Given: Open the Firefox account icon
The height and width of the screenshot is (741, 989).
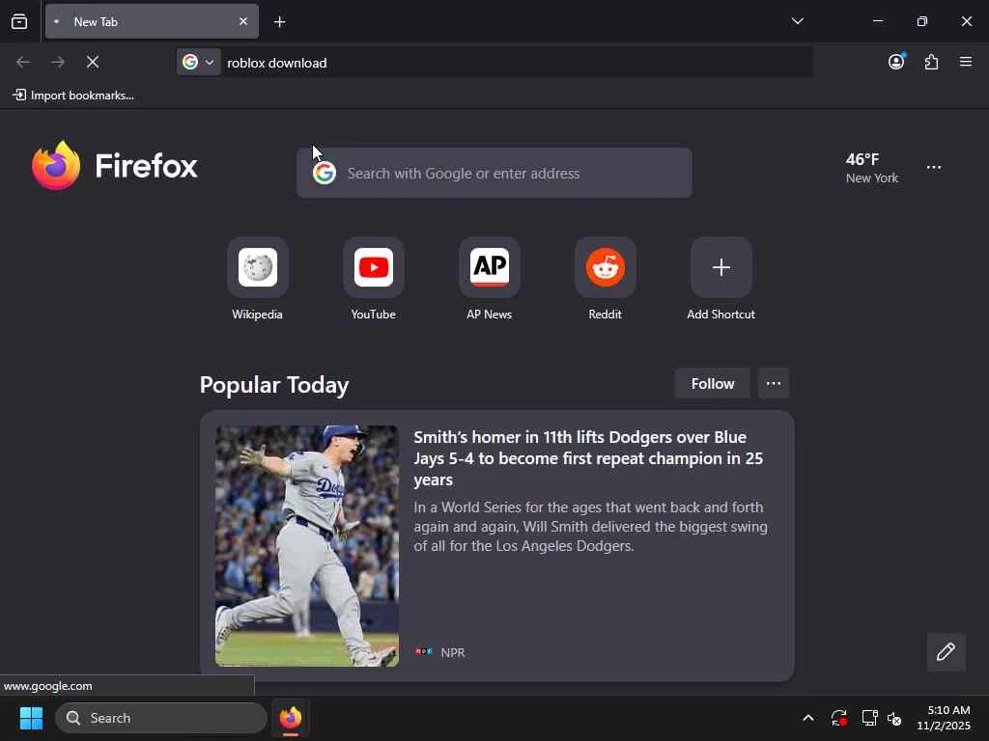Looking at the screenshot, I should (896, 62).
